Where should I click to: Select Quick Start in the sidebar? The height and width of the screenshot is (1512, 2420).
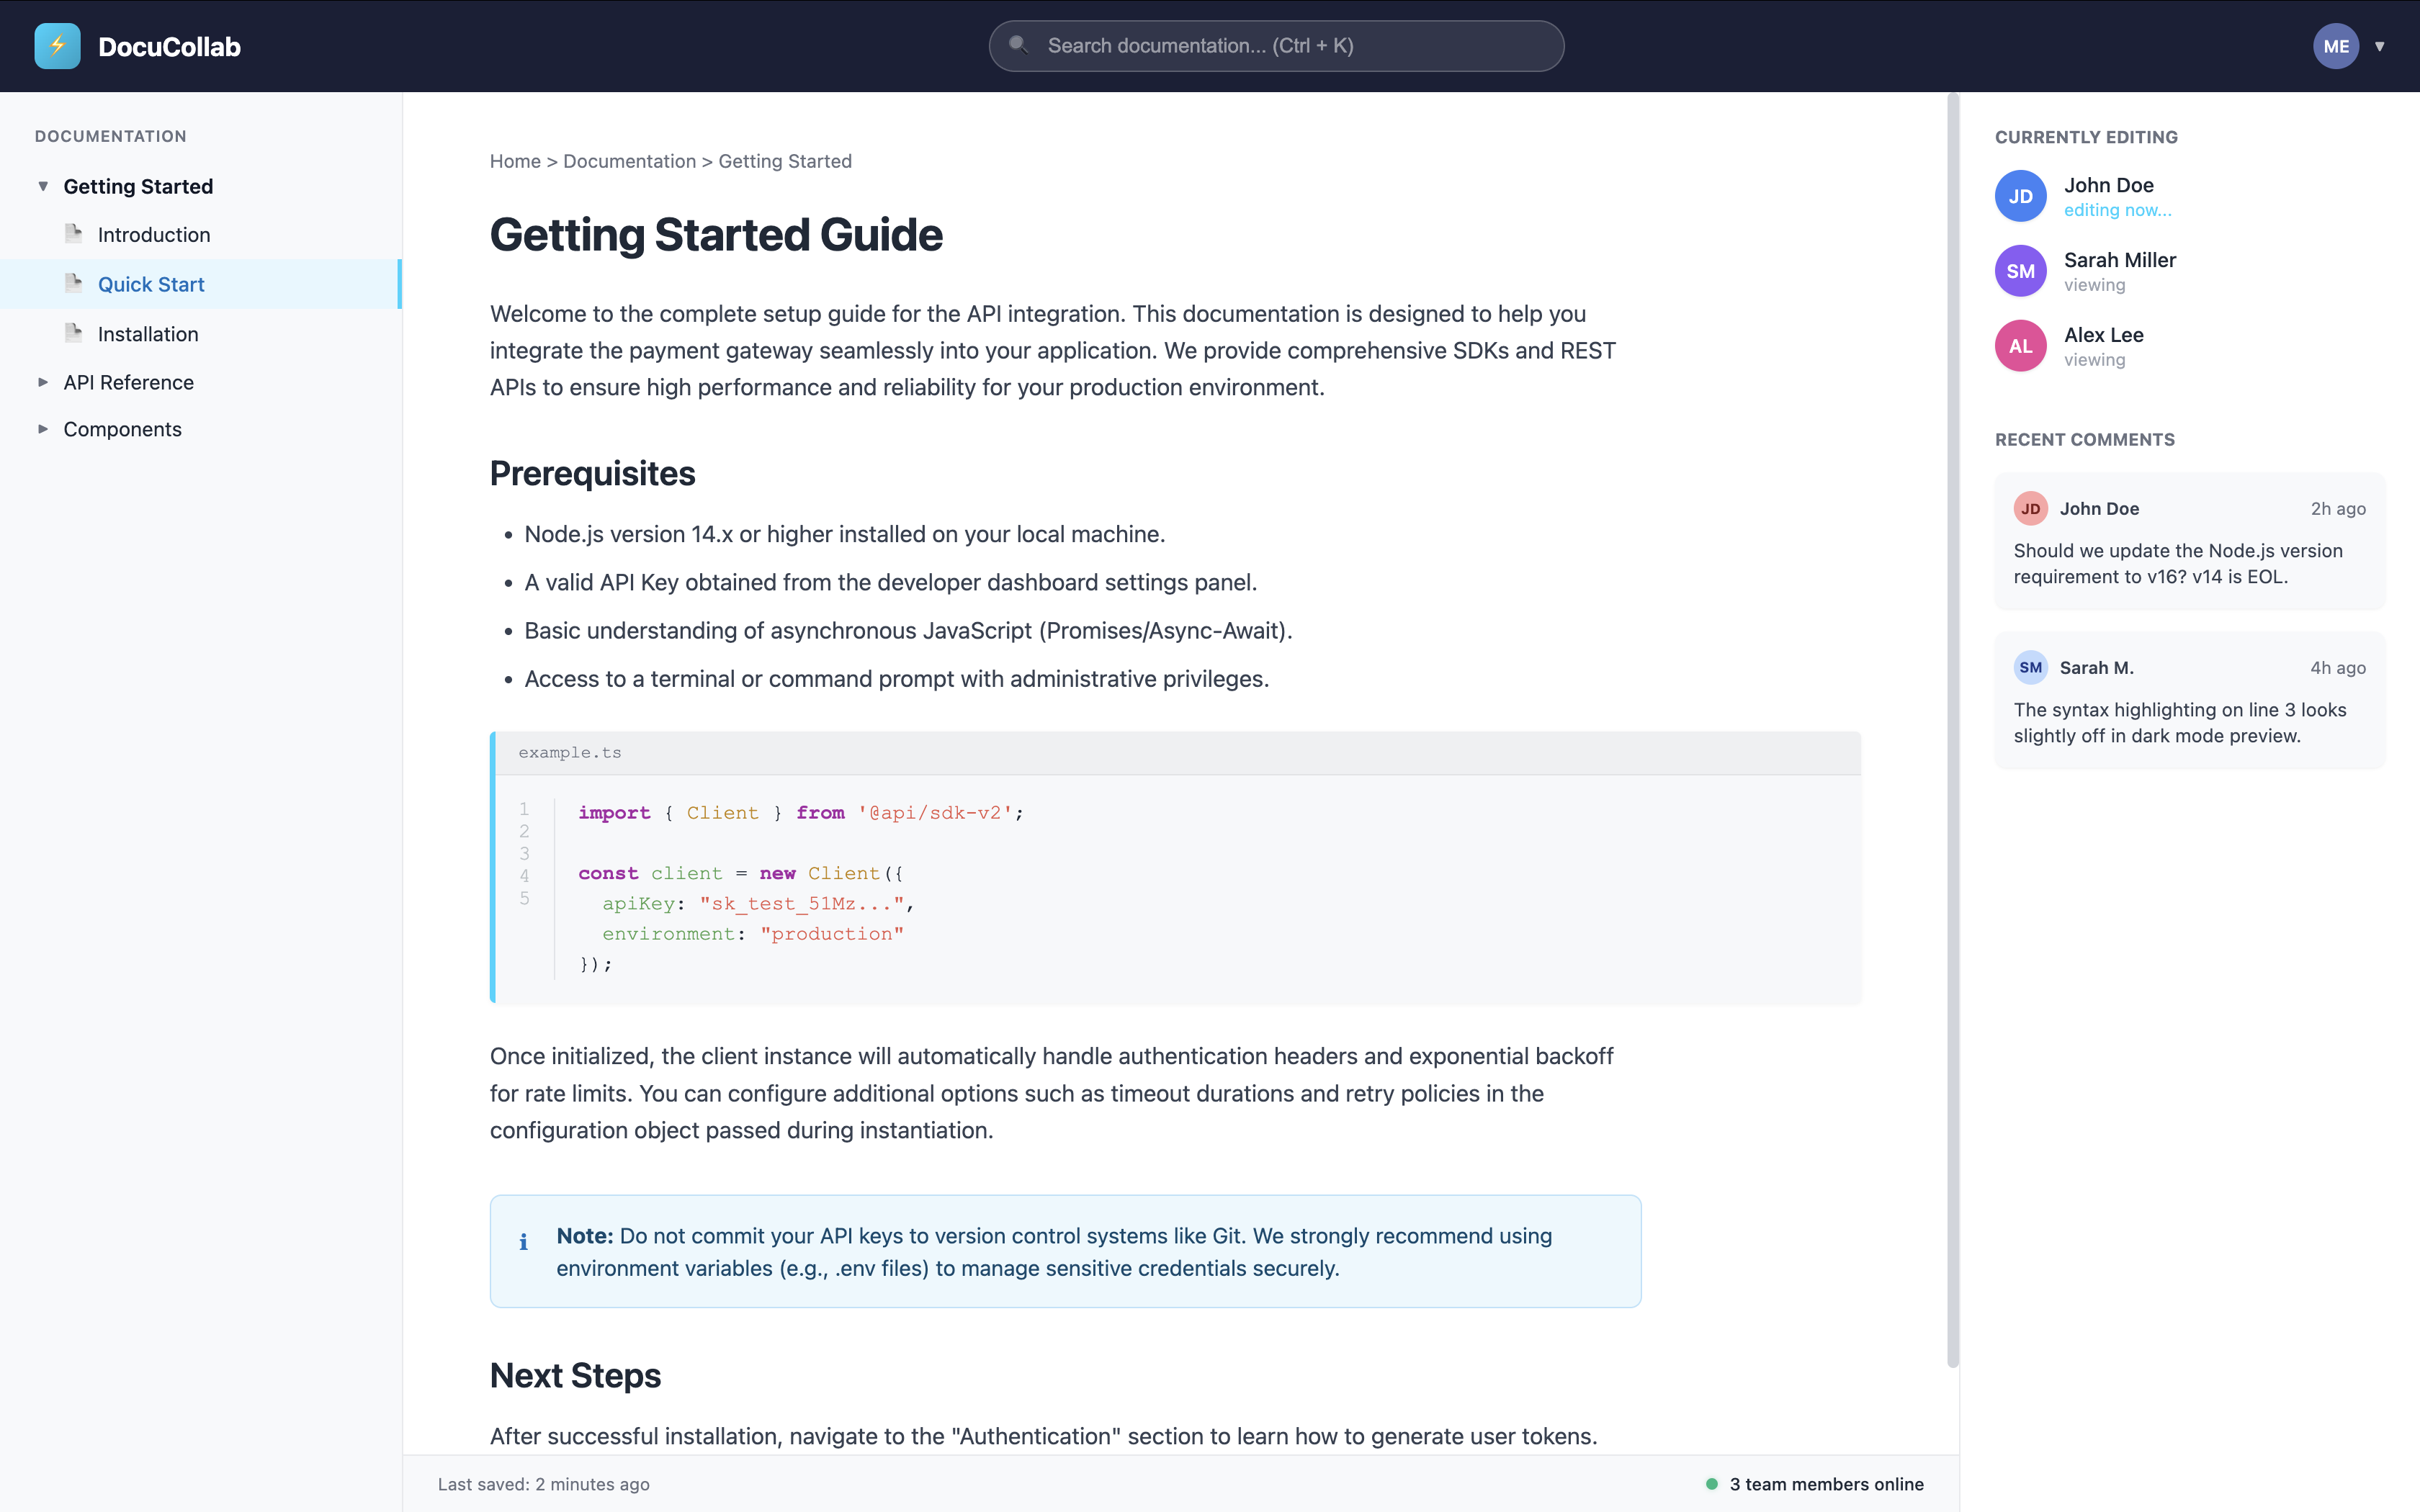point(151,284)
